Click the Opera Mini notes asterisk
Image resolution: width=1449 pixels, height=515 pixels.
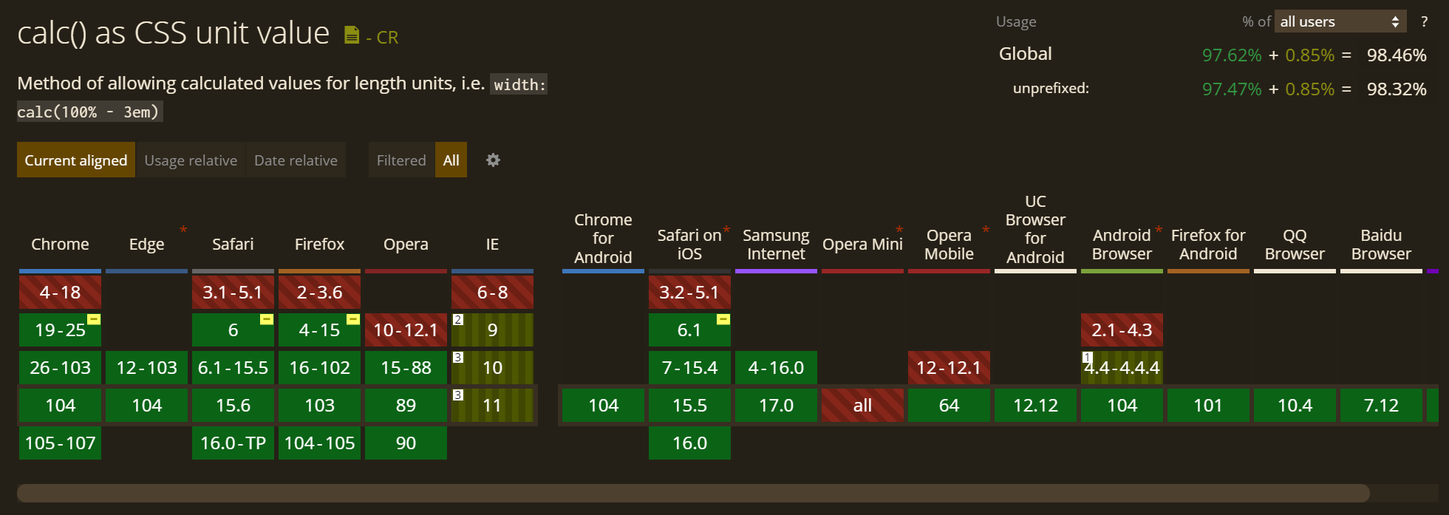pos(899,230)
